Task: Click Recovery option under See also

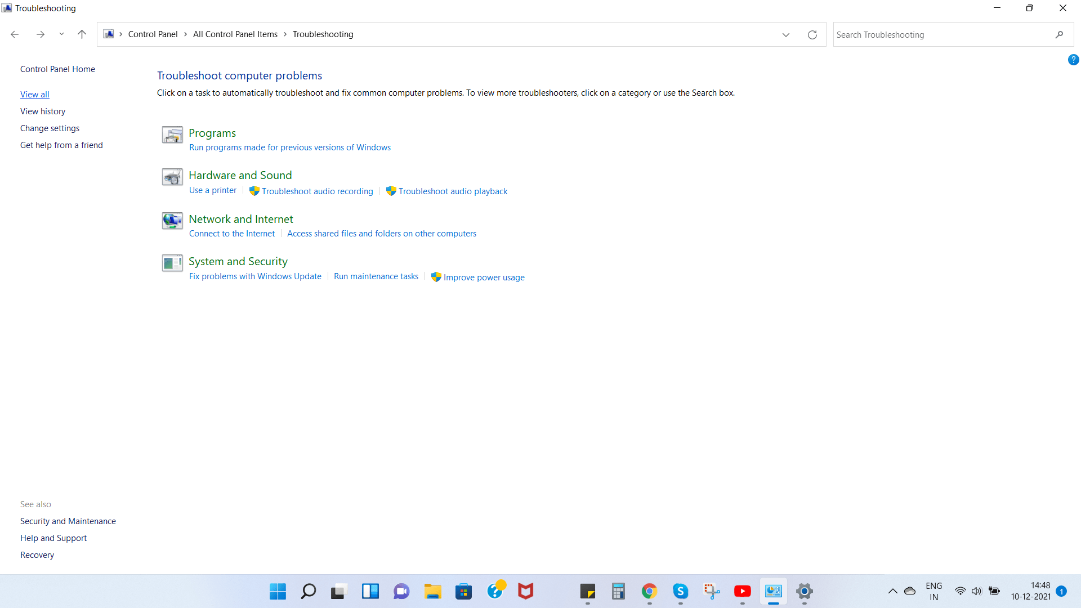Action: pos(37,555)
